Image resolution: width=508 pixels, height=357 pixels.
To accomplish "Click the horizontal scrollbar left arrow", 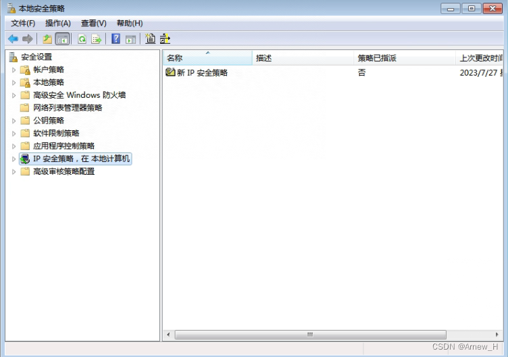I will 168,334.
